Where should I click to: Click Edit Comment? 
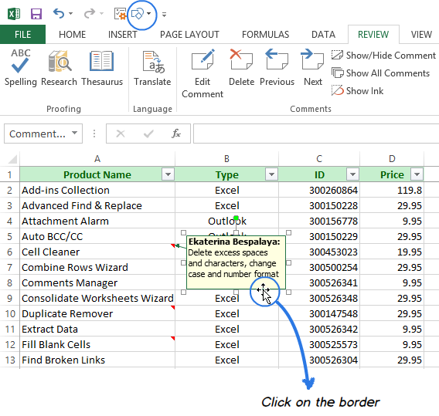tap(202, 74)
